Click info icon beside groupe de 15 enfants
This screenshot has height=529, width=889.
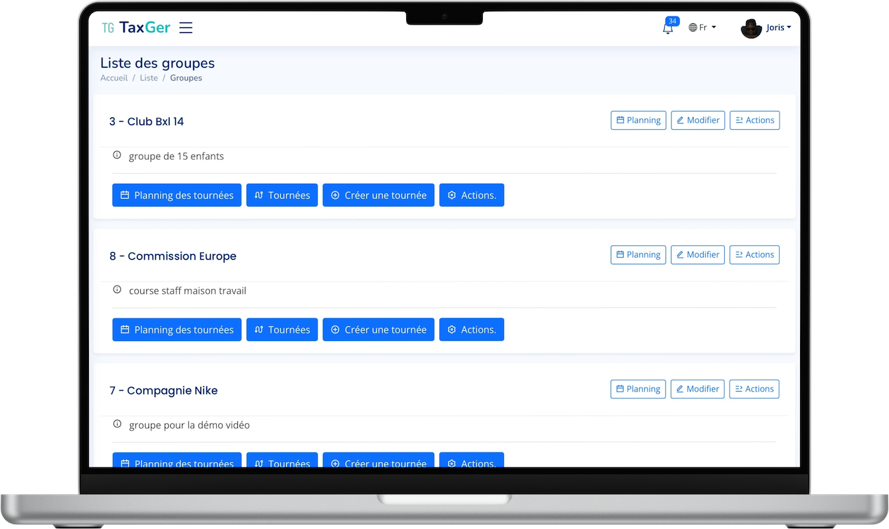(x=117, y=155)
